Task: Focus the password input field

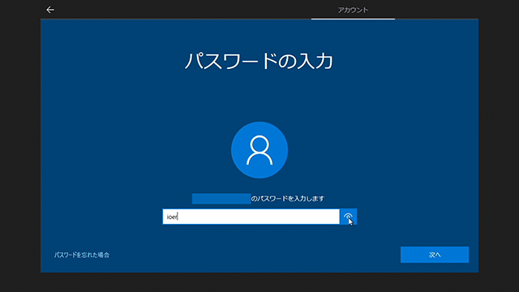Action: pyautogui.click(x=251, y=217)
